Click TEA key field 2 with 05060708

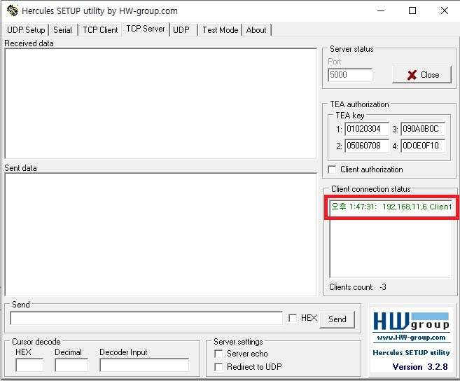tap(367, 146)
